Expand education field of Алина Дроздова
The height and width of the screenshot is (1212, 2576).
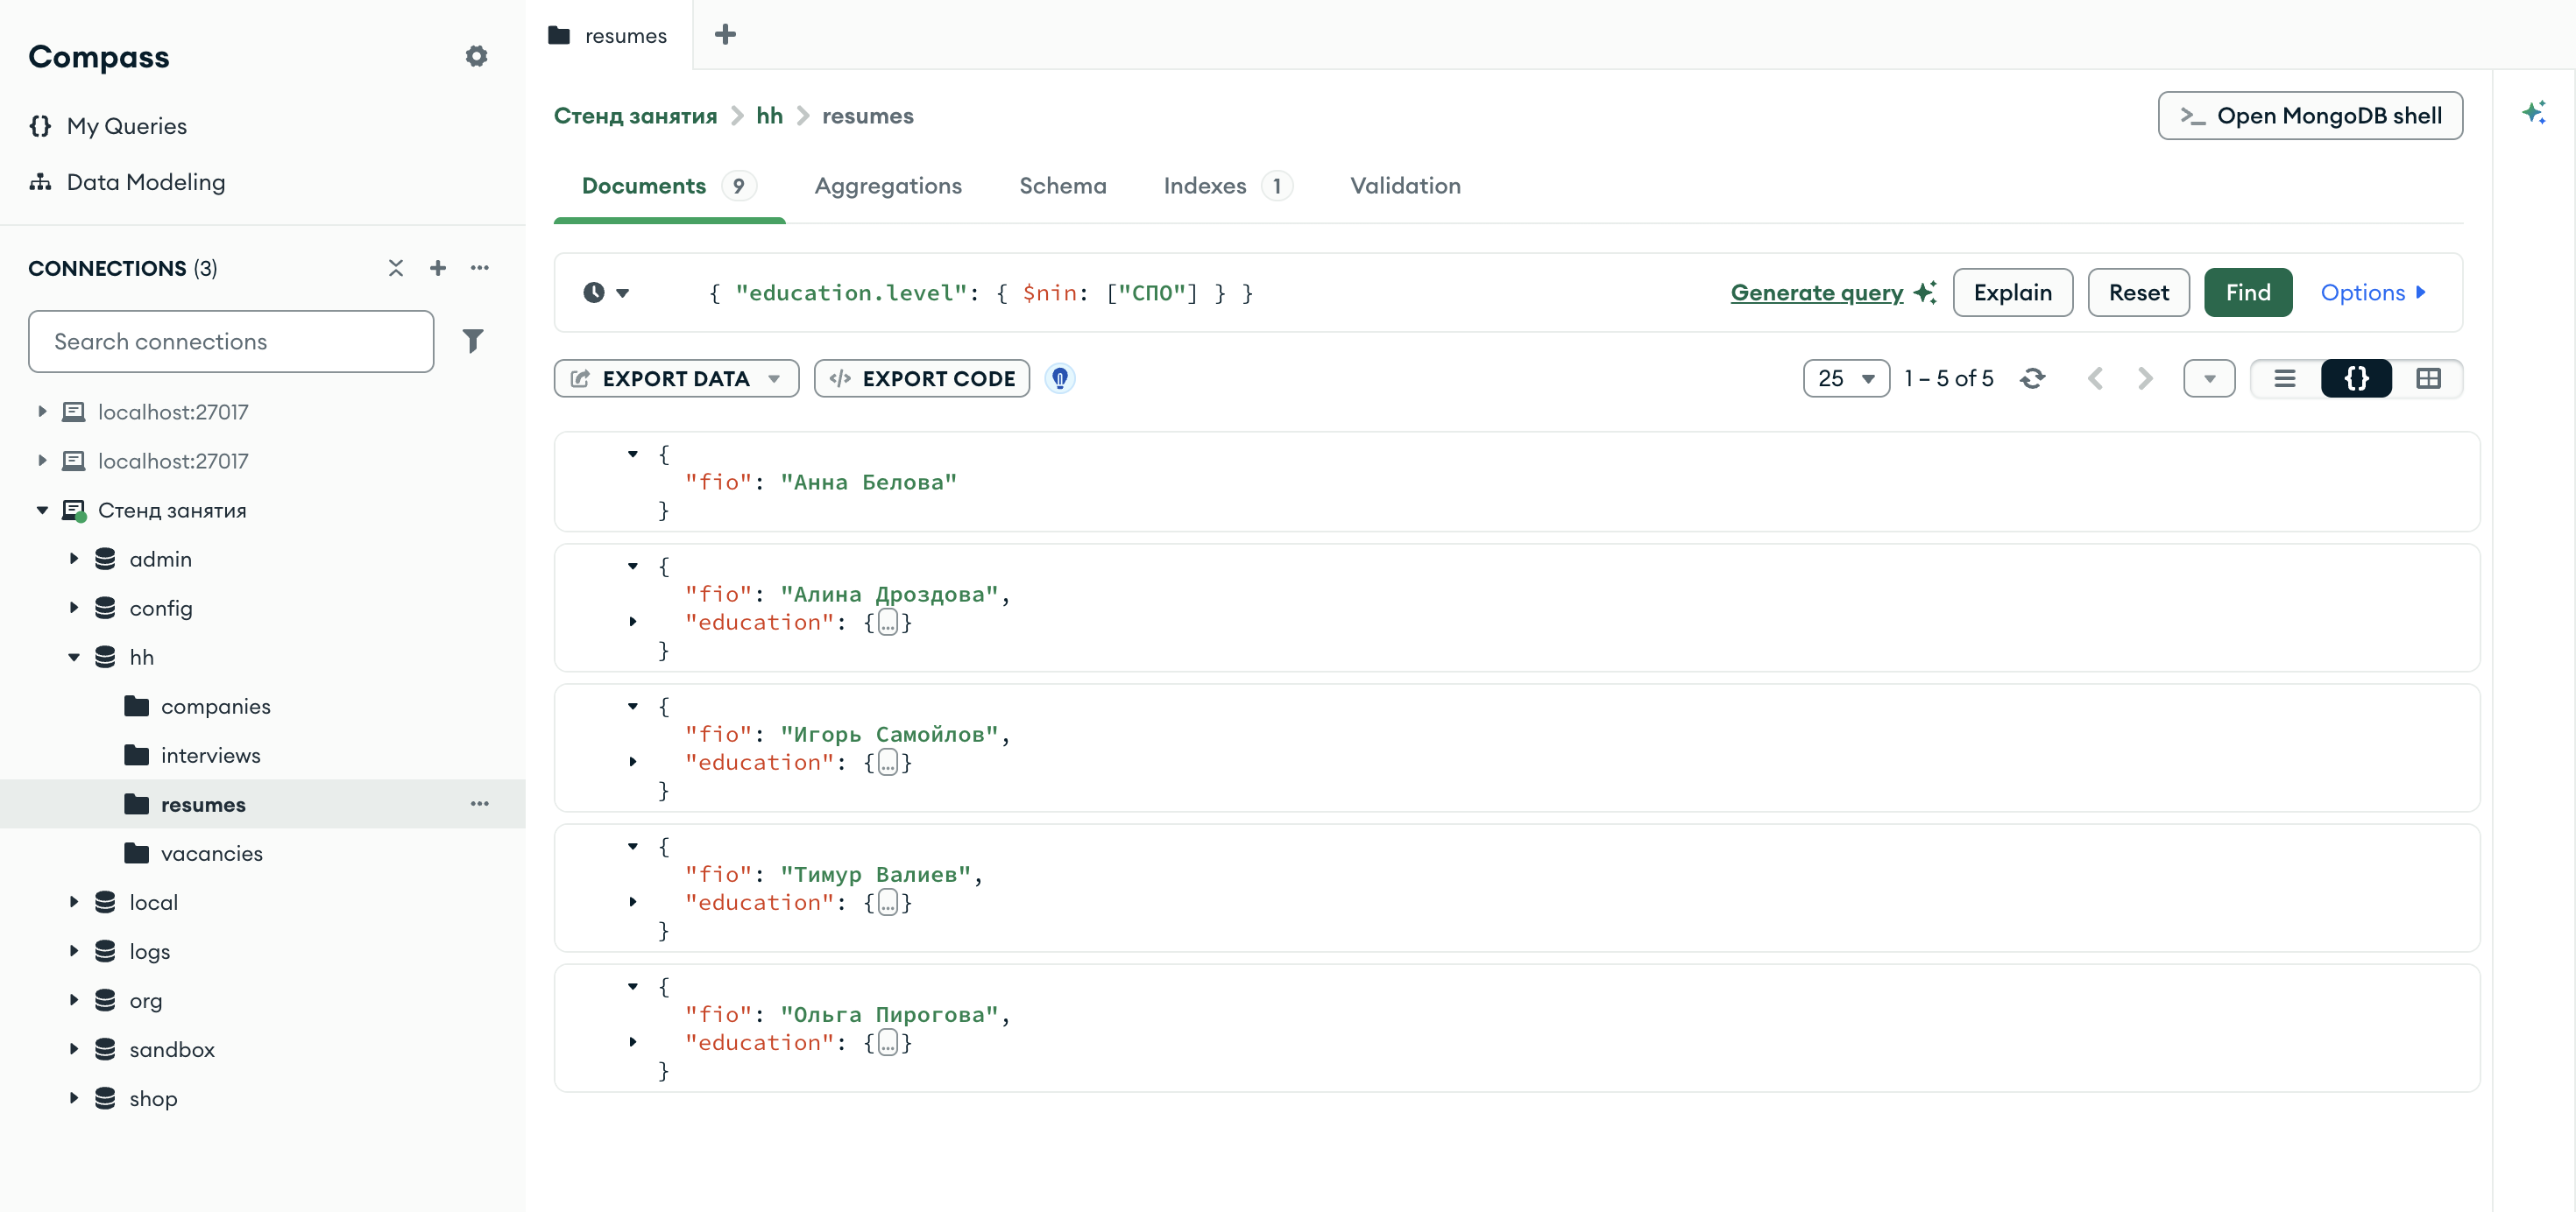click(632, 623)
